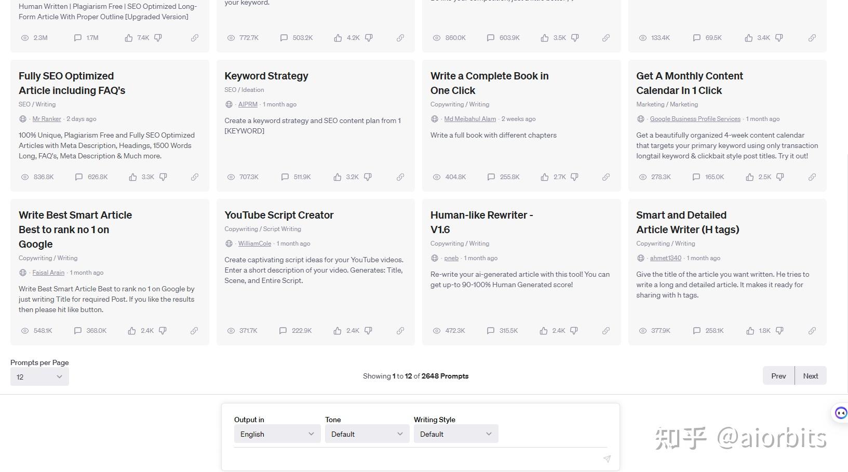Thumbs down Fully SEO Optimized Article prompt
The image size is (848, 472).
[x=163, y=177]
